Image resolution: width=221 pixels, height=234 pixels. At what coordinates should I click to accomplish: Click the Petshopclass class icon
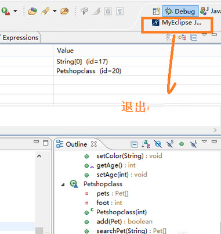[x=74, y=184]
